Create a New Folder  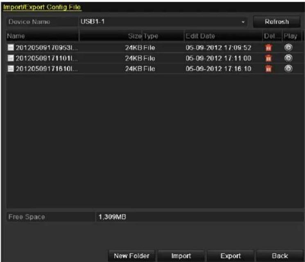point(131,256)
